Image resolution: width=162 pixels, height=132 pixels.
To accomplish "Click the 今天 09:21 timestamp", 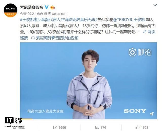I will point(28,14).
